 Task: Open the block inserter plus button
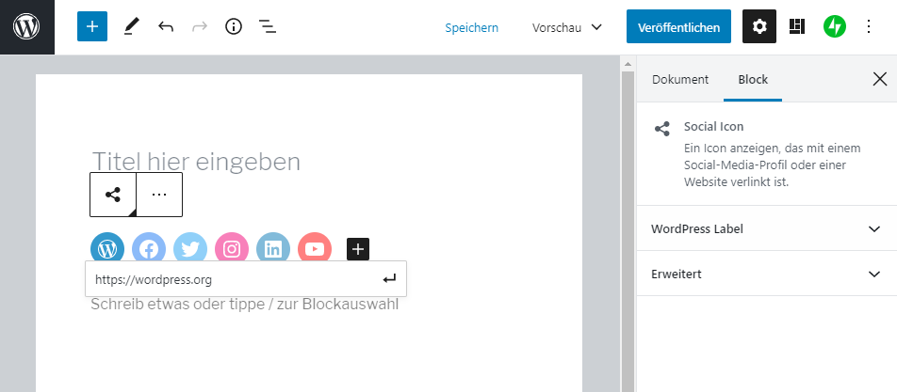click(92, 26)
